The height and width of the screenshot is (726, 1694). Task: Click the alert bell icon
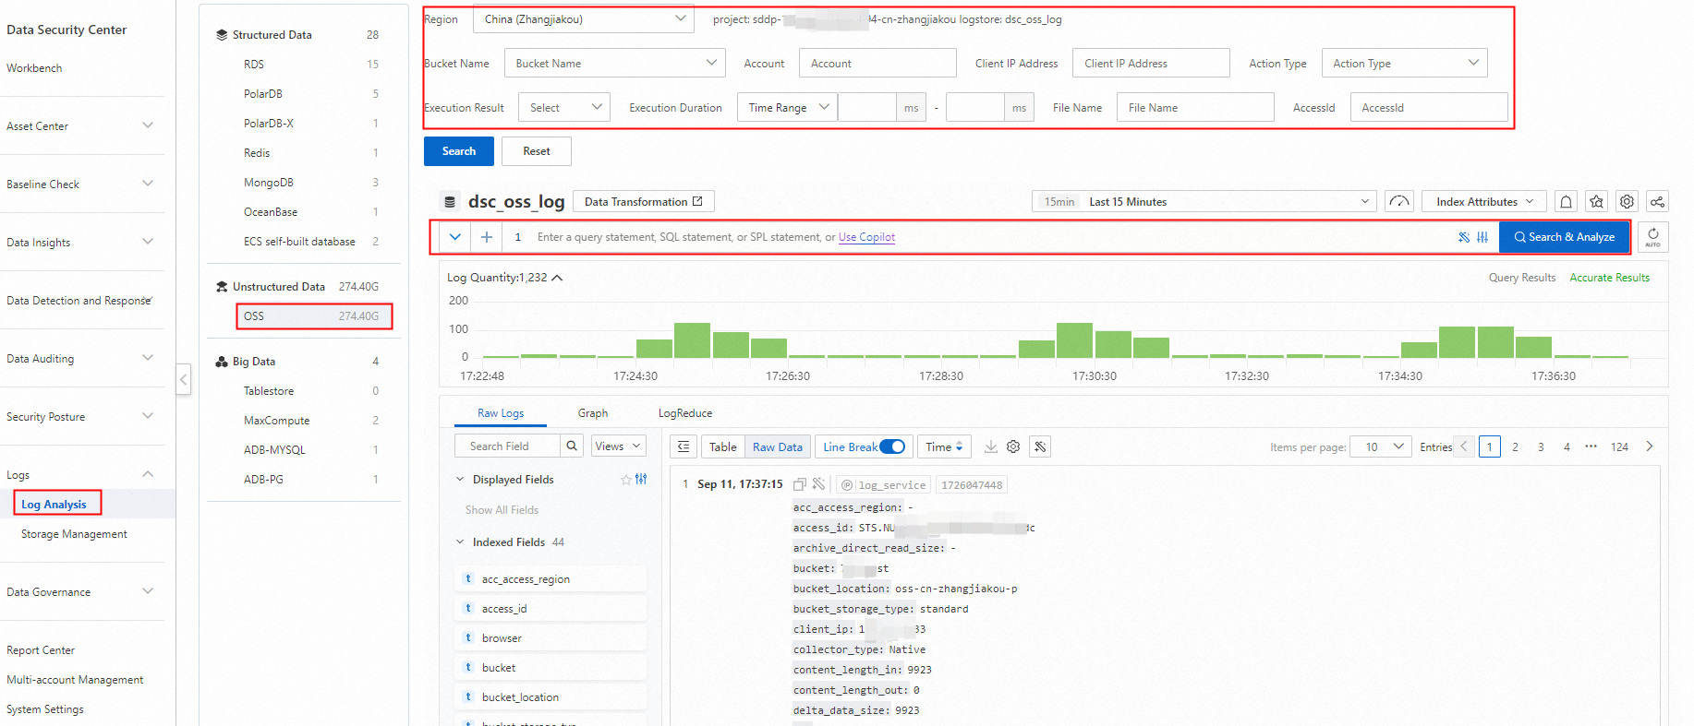pos(1567,202)
